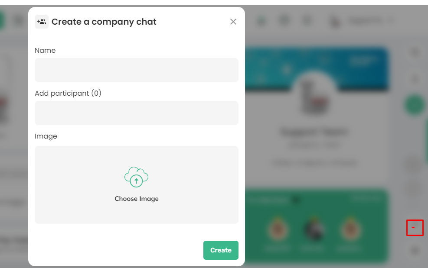This screenshot has width=428, height=268.
Task: Click the green Create button
Action: (221, 250)
